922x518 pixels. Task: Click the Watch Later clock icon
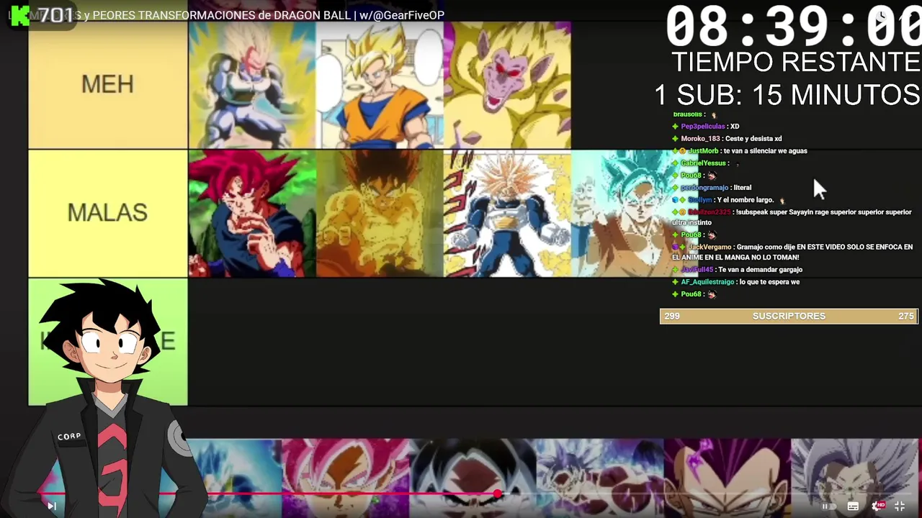882,16
